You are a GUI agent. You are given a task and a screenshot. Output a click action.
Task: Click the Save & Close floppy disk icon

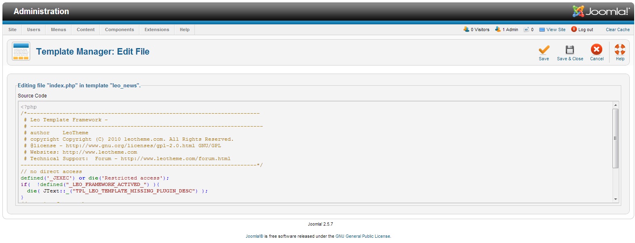(570, 50)
